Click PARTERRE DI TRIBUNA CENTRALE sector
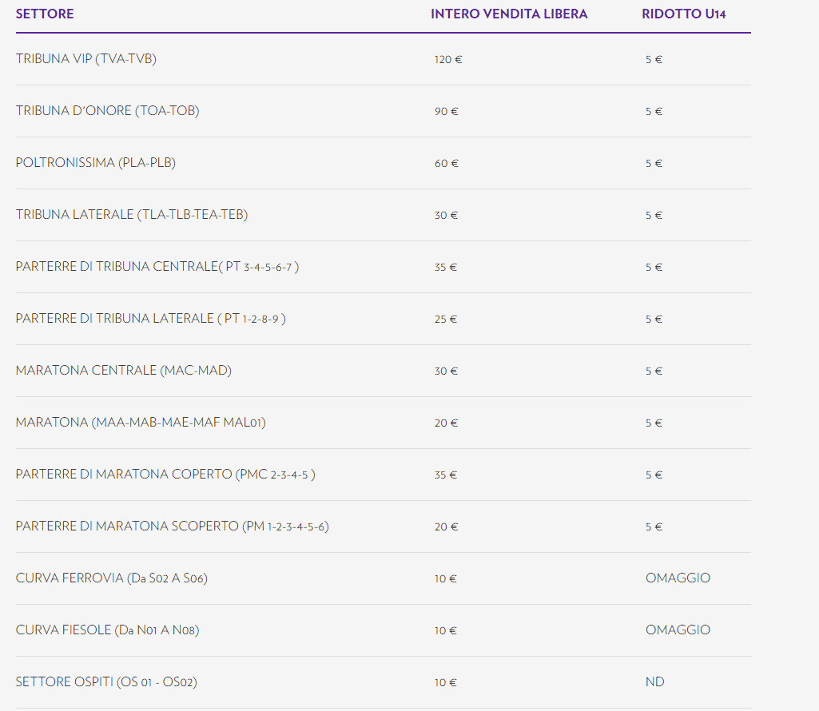Image resolution: width=819 pixels, height=711 pixels. [157, 267]
